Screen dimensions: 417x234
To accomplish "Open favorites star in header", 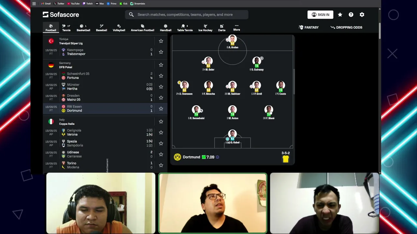I will tap(340, 15).
